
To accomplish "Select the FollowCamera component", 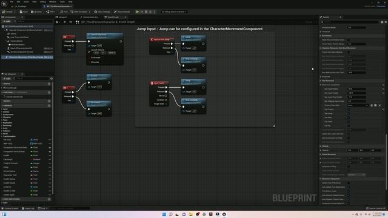I will 18,45.
